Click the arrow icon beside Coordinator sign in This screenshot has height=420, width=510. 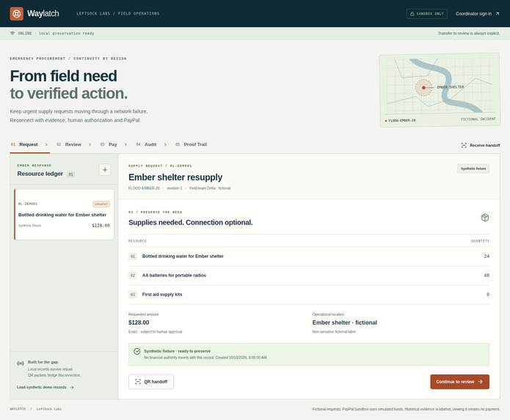point(498,14)
